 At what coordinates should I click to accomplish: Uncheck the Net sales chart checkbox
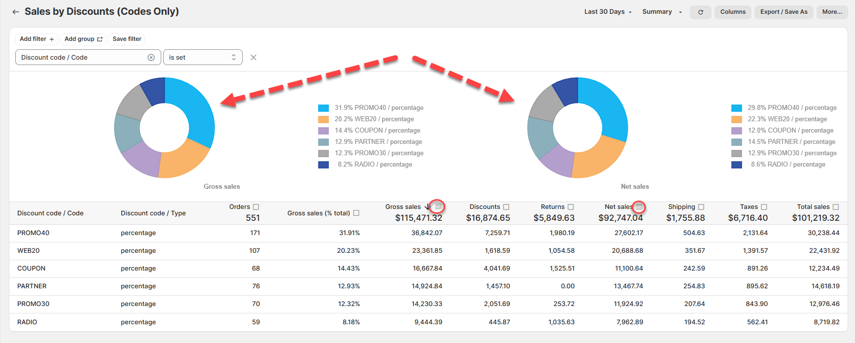pyautogui.click(x=639, y=207)
